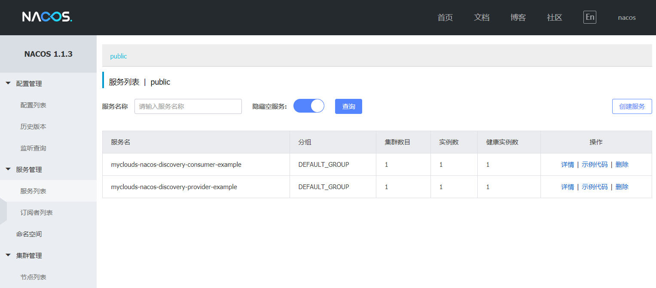Viewport: 656px width, 288px height.
Task: Click 删除 for the consumer-example service
Action: [x=622, y=165]
